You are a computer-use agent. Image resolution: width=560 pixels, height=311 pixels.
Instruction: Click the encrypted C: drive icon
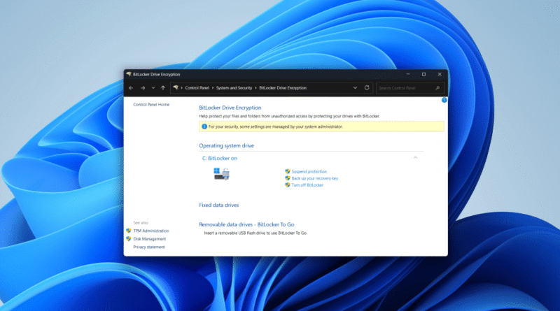click(221, 174)
